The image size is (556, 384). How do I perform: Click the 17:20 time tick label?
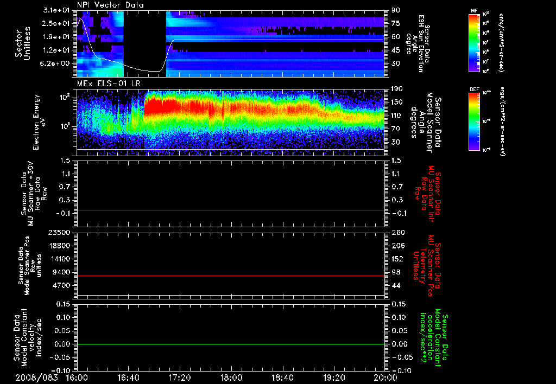click(x=180, y=377)
